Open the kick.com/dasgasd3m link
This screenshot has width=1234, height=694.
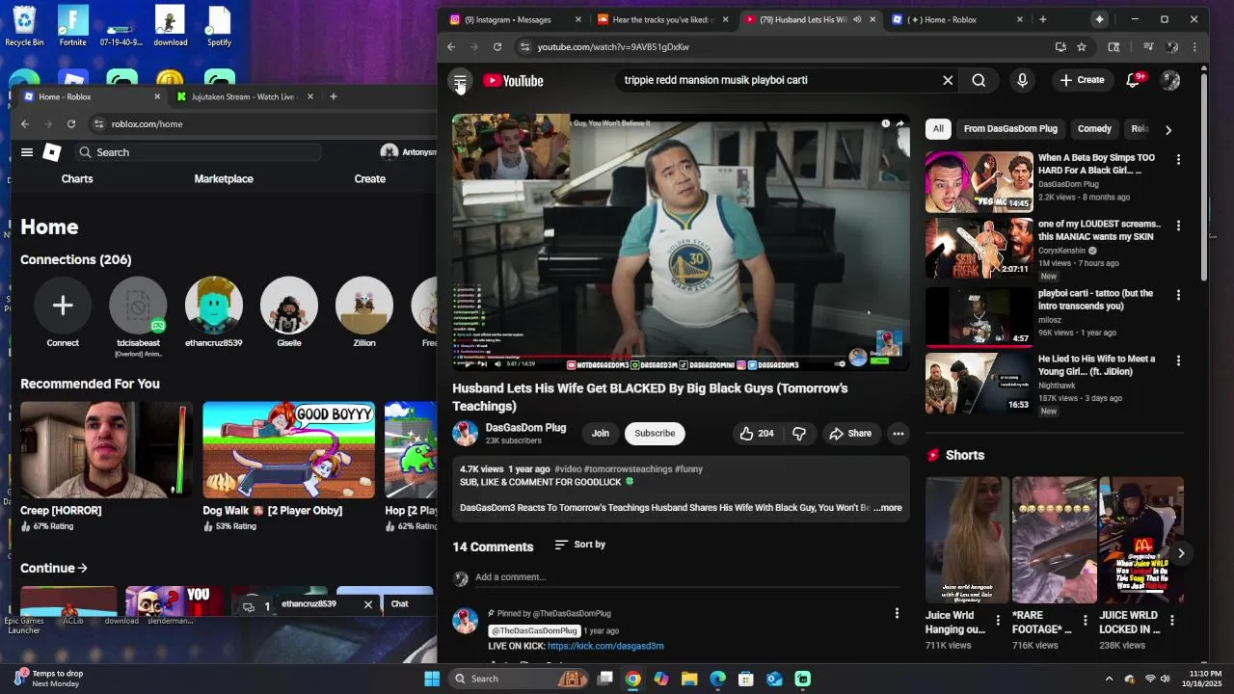(605, 646)
